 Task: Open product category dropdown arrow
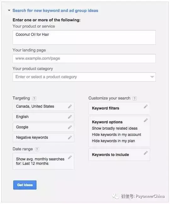tap(152, 77)
